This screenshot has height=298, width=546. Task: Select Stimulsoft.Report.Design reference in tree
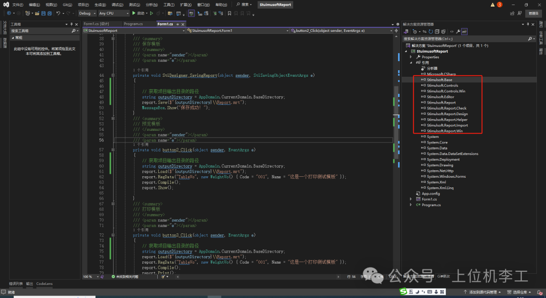click(447, 114)
